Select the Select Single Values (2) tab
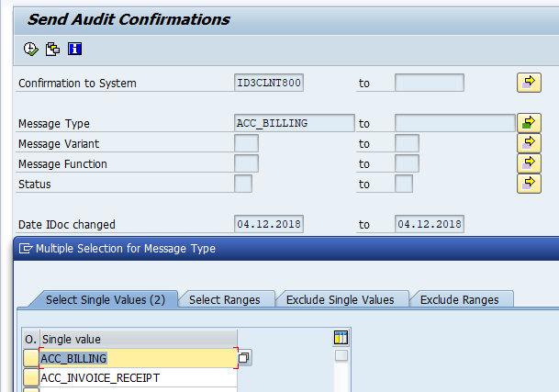 [105, 299]
